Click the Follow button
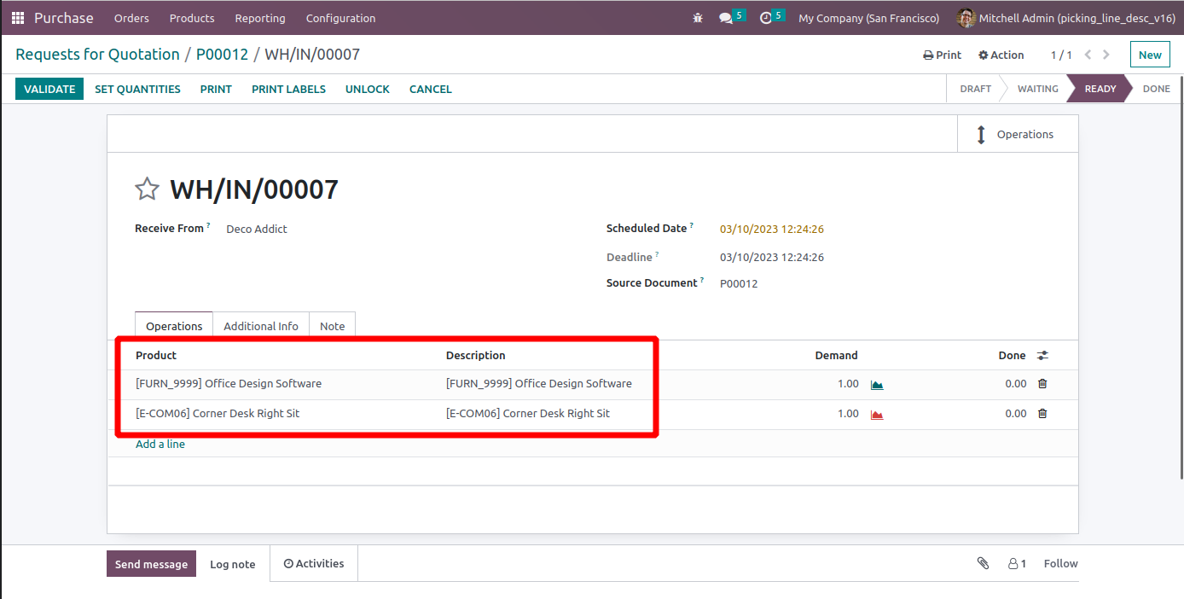Viewport: 1184px width, 599px height. tap(1061, 563)
